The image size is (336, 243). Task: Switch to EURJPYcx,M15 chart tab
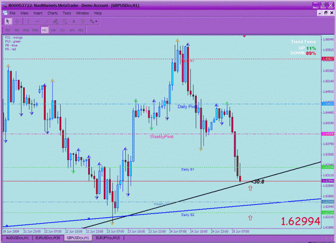[x=108, y=238]
